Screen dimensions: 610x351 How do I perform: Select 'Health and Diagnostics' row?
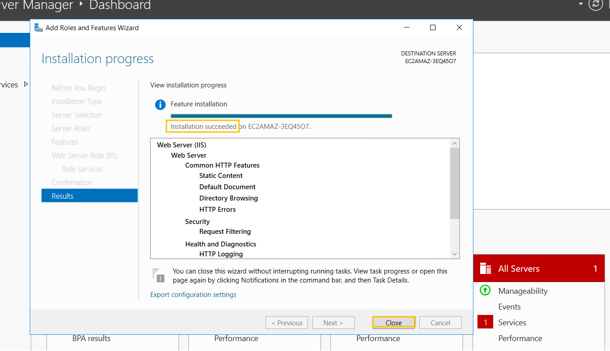[220, 244]
